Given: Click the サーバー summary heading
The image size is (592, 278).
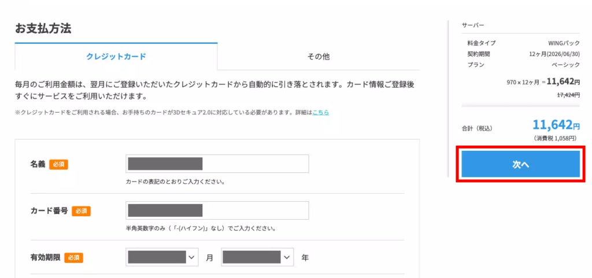Looking at the screenshot, I should tap(473, 25).
